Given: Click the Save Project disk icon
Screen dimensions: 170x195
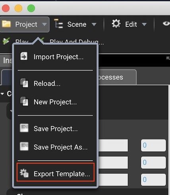Looking at the screenshot, I should tap(24, 128).
